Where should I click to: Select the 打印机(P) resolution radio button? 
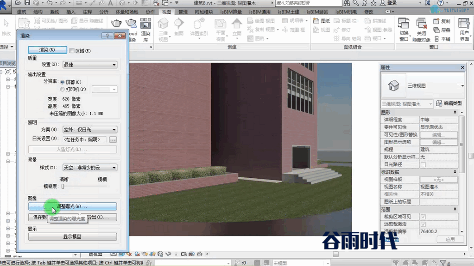point(62,89)
